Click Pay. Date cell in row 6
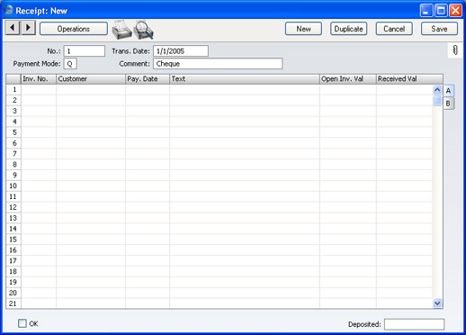 (x=148, y=143)
